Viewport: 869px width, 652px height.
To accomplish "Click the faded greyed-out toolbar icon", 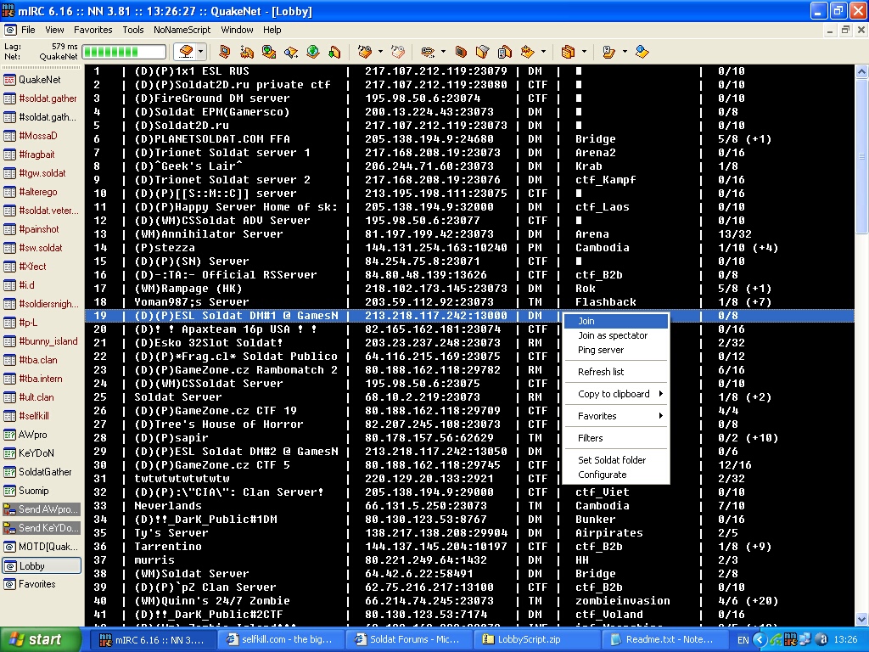I will click(398, 52).
